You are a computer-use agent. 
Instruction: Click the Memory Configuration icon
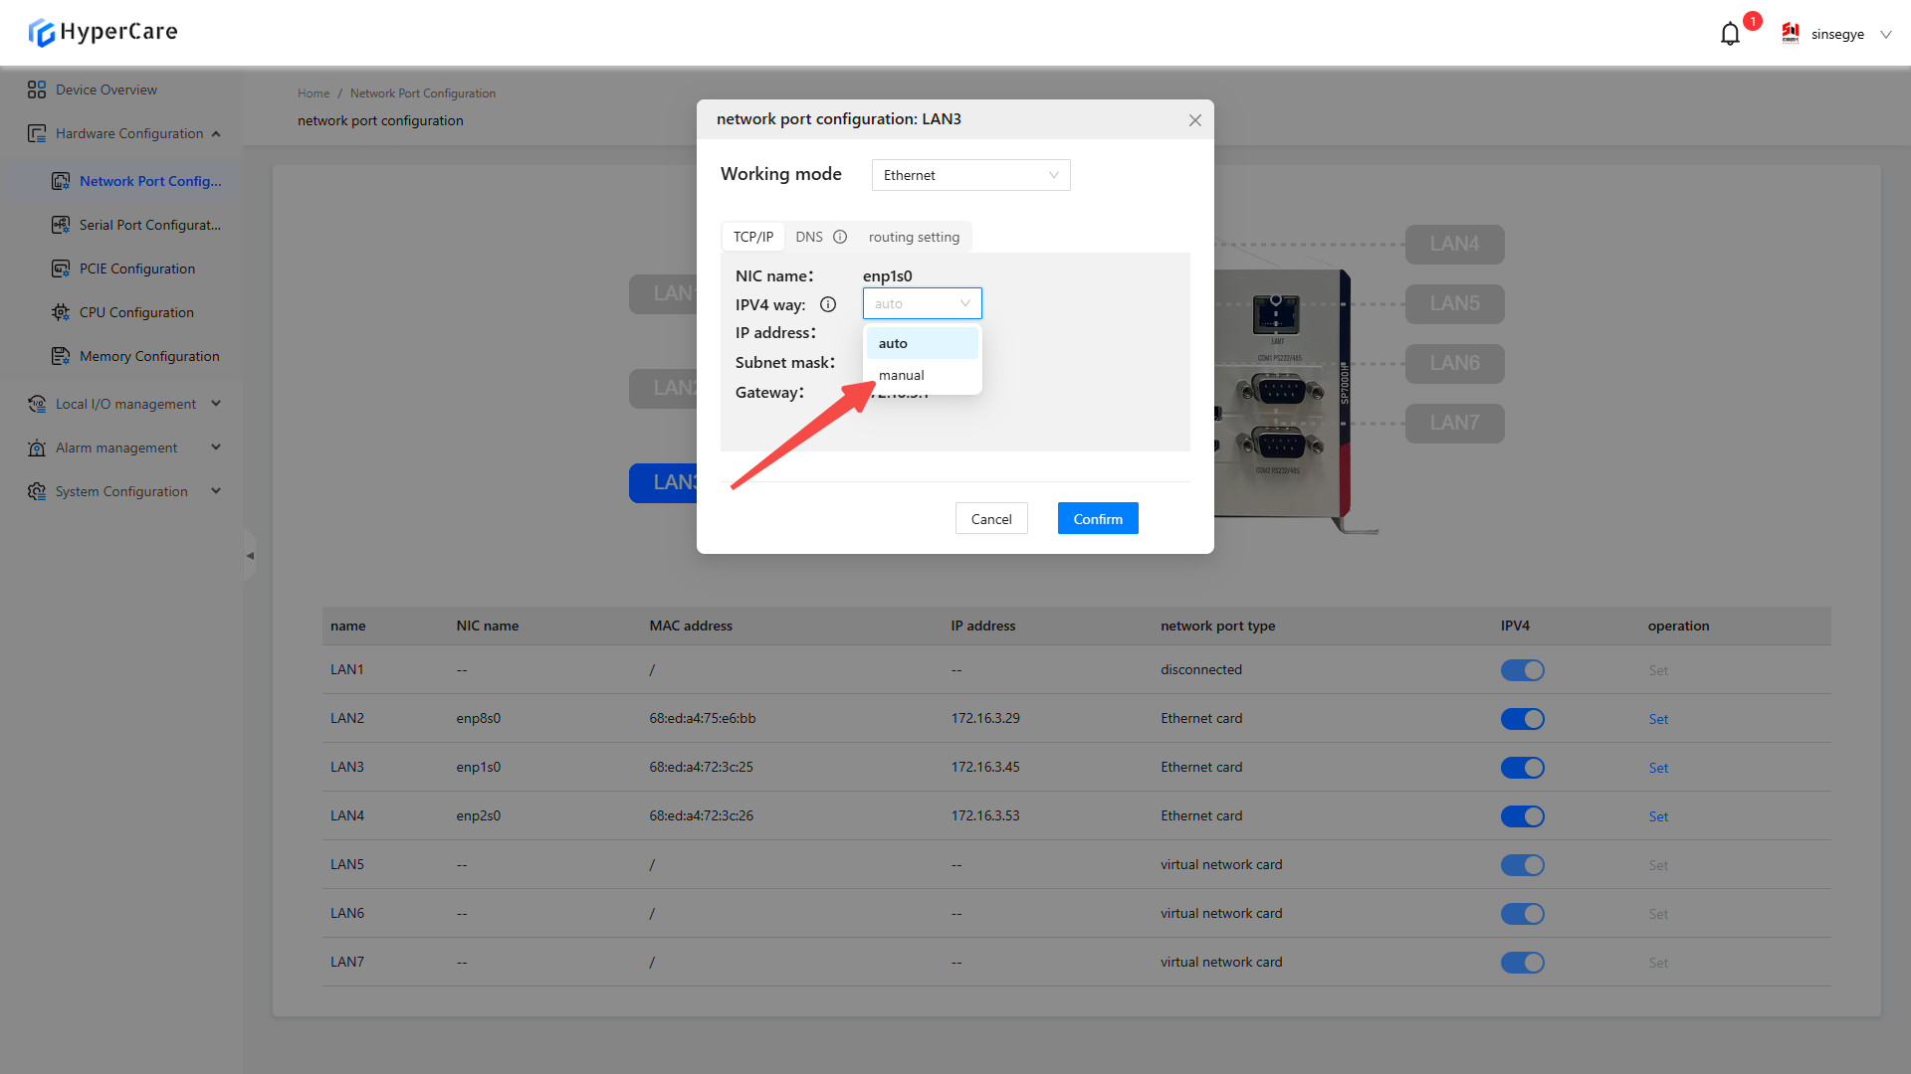pos(61,356)
